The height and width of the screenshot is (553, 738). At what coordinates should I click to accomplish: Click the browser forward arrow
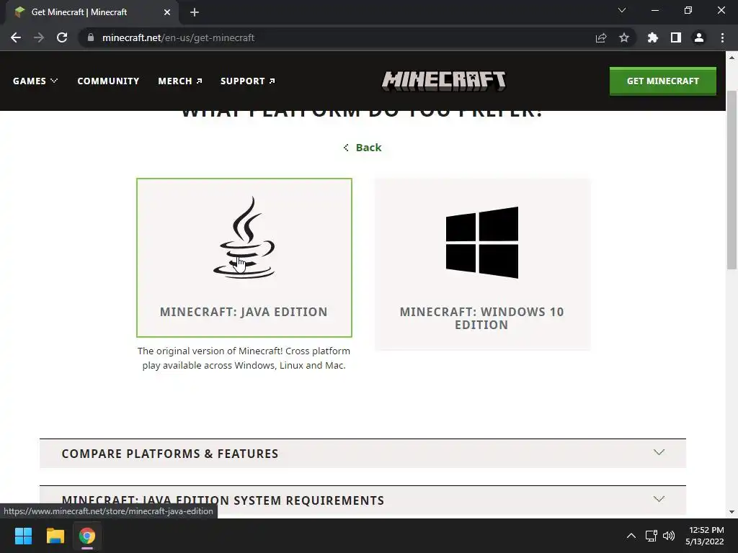[39, 37]
